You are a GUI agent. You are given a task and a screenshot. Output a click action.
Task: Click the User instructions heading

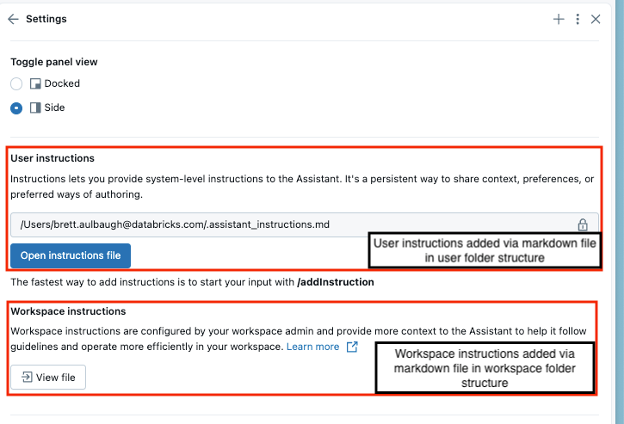(x=53, y=159)
